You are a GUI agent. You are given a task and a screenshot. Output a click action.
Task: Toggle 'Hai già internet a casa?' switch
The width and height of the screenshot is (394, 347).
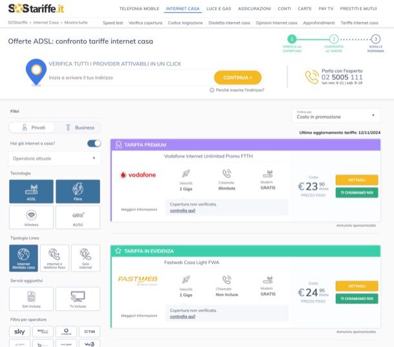(94, 143)
